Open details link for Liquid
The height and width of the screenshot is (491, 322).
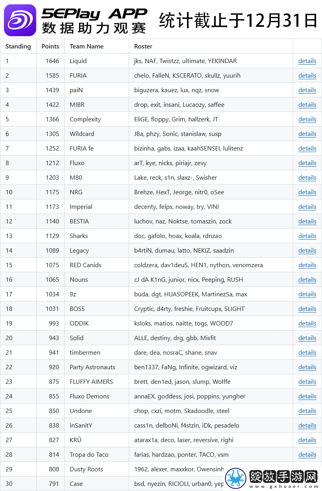tap(307, 61)
